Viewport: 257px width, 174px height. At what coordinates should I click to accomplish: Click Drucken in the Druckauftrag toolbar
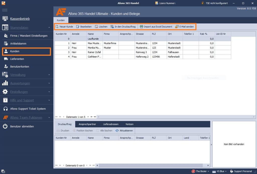pos(63,130)
